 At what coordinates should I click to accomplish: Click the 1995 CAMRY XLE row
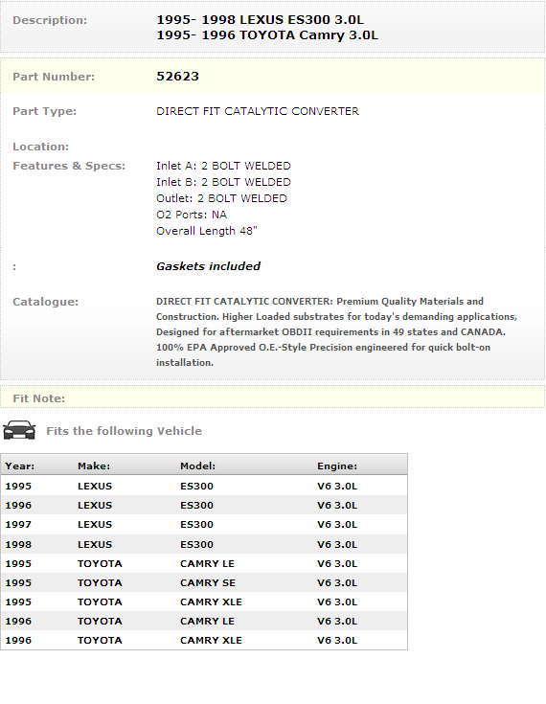point(204,602)
